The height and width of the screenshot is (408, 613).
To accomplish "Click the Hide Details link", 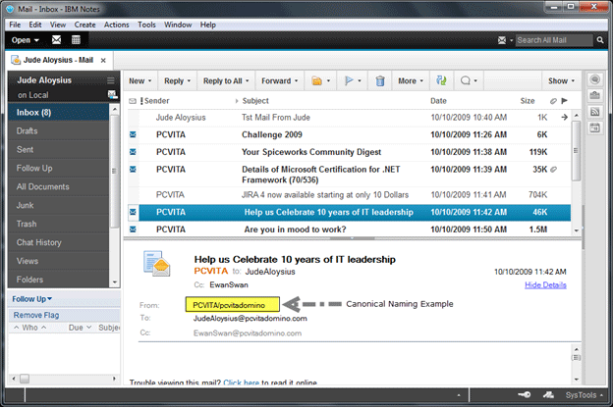I will click(x=545, y=285).
